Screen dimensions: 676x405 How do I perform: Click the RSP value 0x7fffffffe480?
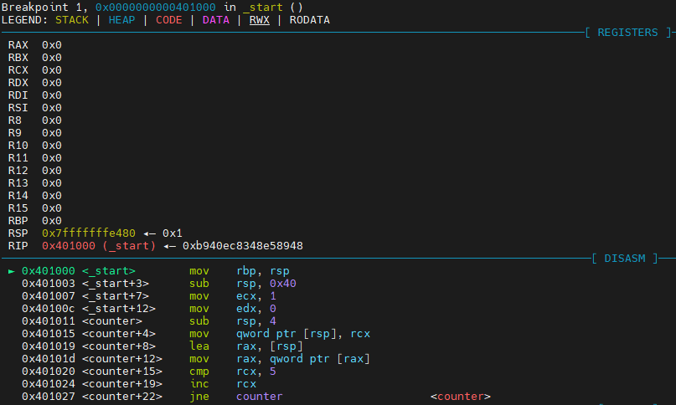[x=89, y=233]
